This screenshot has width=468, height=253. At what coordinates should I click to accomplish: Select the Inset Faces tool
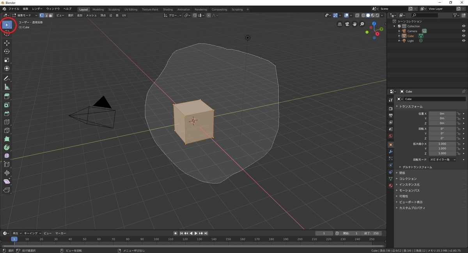pos(7,105)
